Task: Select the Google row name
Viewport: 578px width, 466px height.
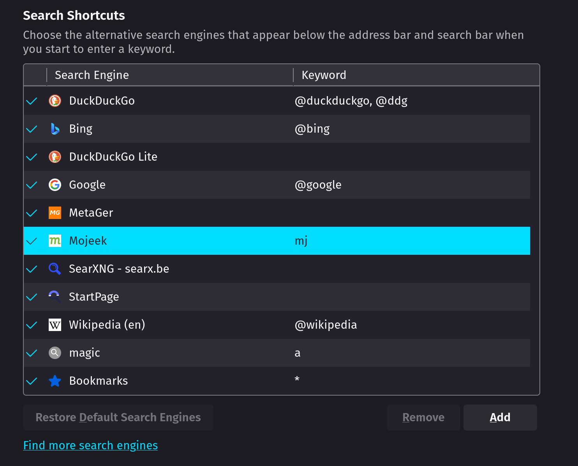Action: coord(87,185)
